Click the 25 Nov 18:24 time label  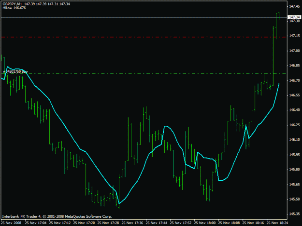pyautogui.click(x=277, y=223)
